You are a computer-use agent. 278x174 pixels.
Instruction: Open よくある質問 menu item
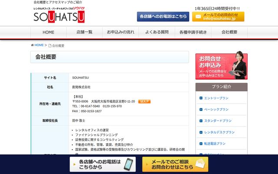coord(157,32)
